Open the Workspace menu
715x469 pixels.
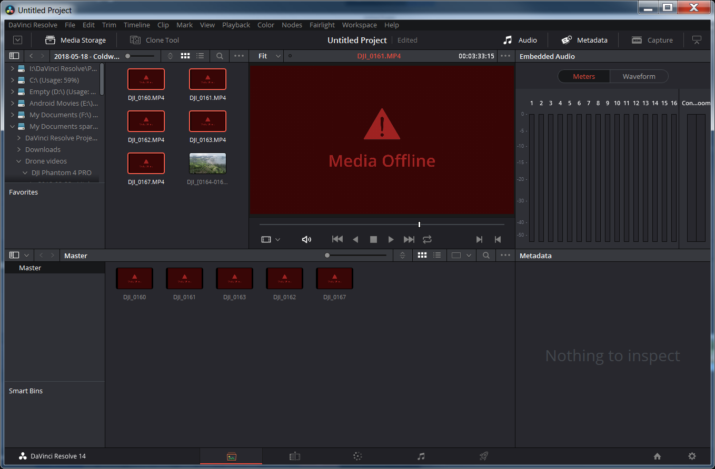pos(360,25)
